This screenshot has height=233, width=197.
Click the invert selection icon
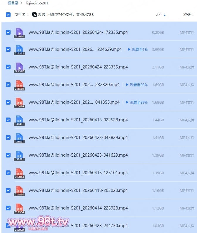coord(35,14)
